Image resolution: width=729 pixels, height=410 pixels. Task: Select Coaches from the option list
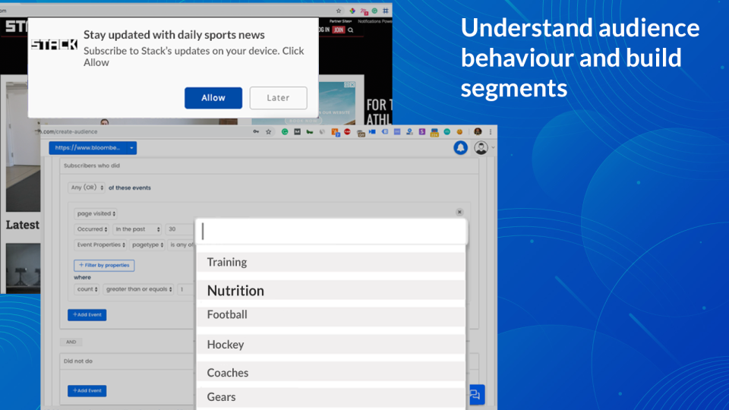331,372
